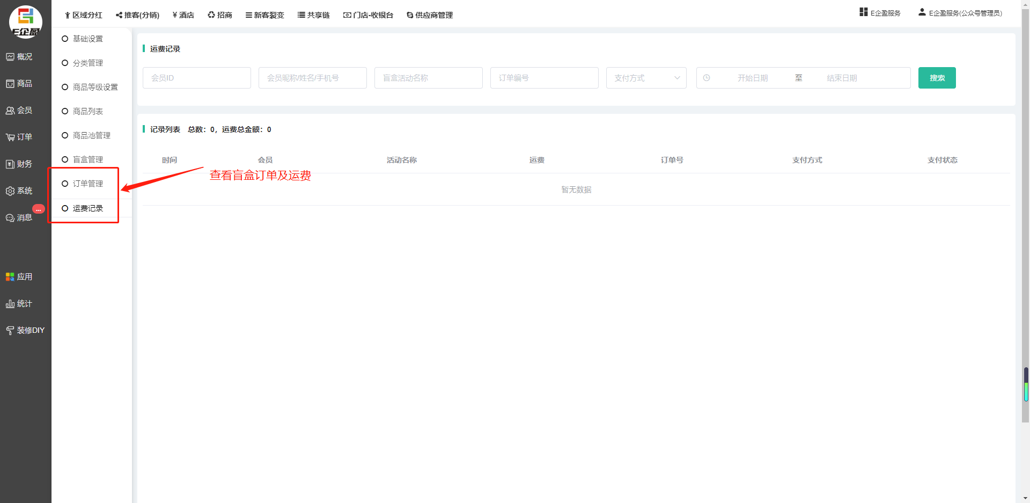Select the 盲盒管理 submenu item
This screenshot has height=503, width=1030.
pyautogui.click(x=87, y=159)
